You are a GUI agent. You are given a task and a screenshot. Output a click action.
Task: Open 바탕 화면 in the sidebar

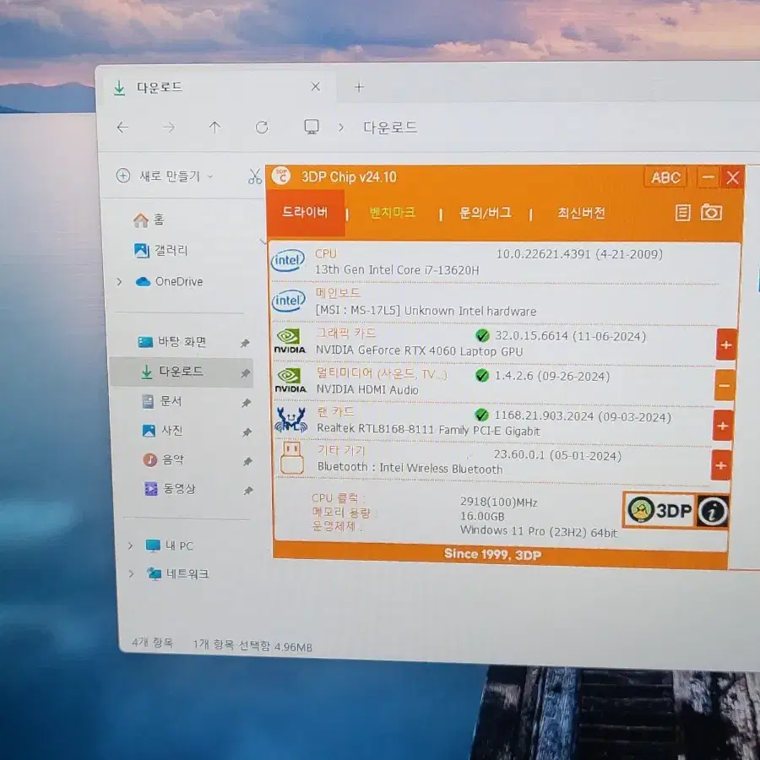[172, 342]
